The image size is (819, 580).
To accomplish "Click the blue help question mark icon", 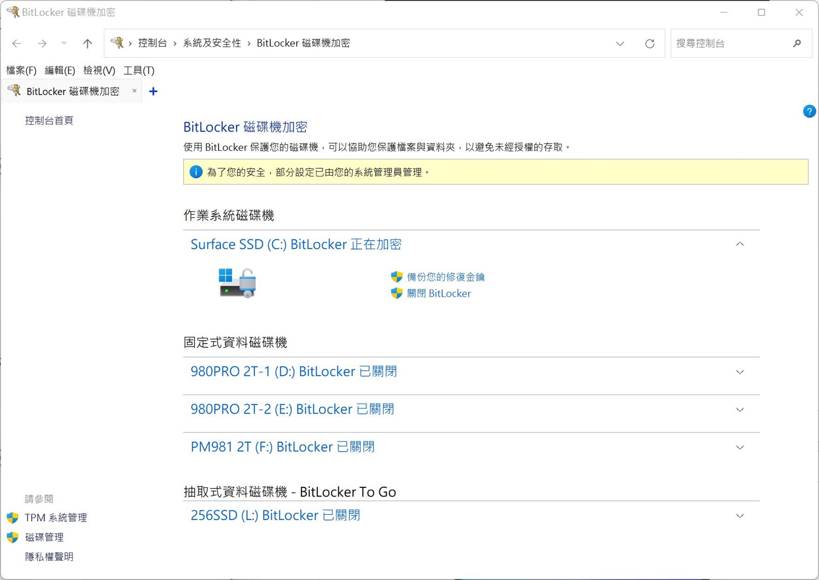I will [x=809, y=111].
